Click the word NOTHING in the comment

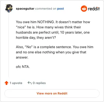45,22
